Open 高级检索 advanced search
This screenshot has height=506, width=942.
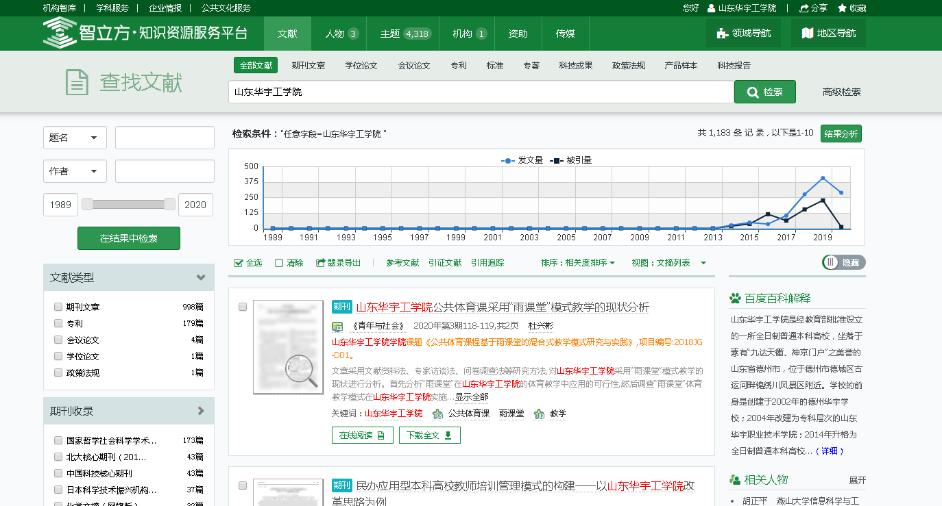(x=842, y=92)
